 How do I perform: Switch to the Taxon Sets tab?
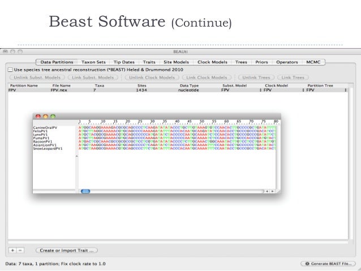pyautogui.click(x=93, y=62)
